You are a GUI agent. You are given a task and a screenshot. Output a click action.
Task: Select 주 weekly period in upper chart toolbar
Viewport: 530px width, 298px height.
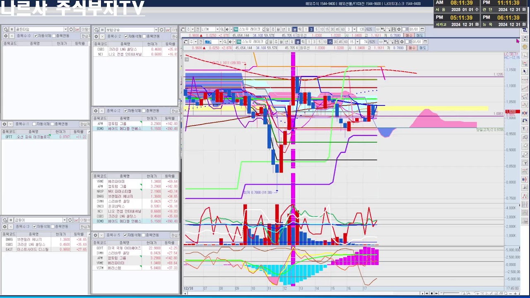pos(273,29)
